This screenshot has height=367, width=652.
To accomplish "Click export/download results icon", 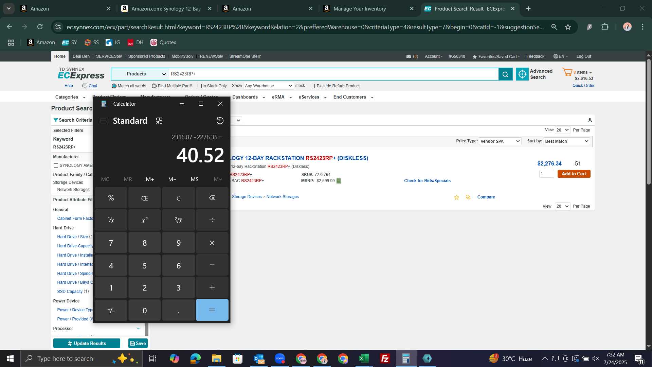I will click(590, 120).
